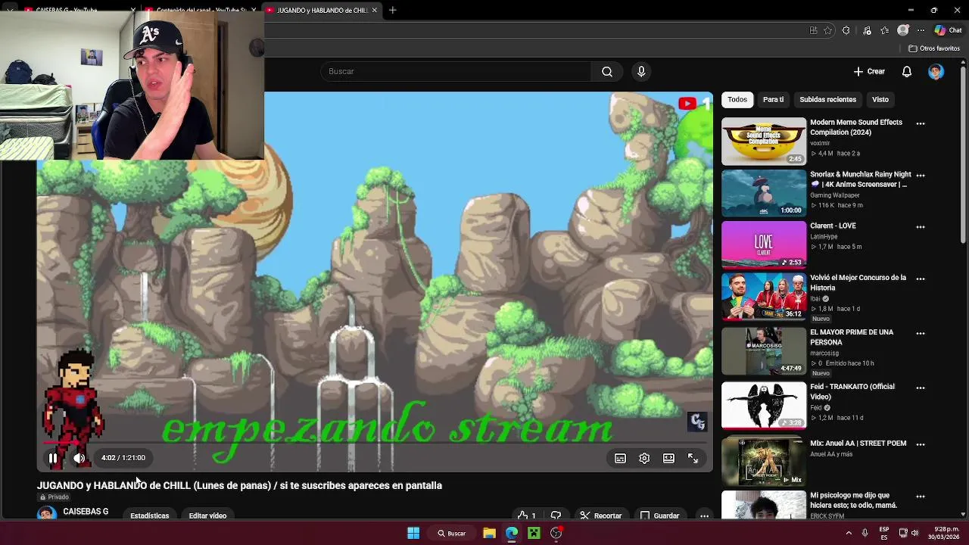Image resolution: width=969 pixels, height=545 pixels.
Task: Add page to favorites star icon
Action: click(x=828, y=30)
